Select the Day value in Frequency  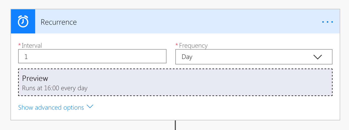[187, 57]
